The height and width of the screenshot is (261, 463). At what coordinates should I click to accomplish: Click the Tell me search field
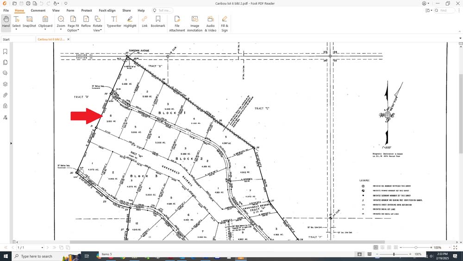(x=163, y=10)
